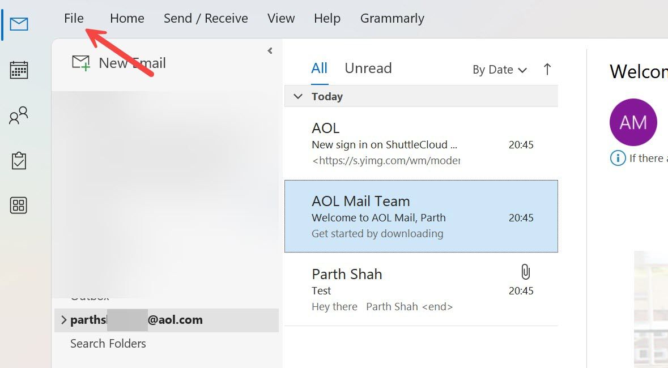Click the s.yimg.com link preview in AOL email
Screen dimensions: 668x368
pyautogui.click(x=386, y=161)
